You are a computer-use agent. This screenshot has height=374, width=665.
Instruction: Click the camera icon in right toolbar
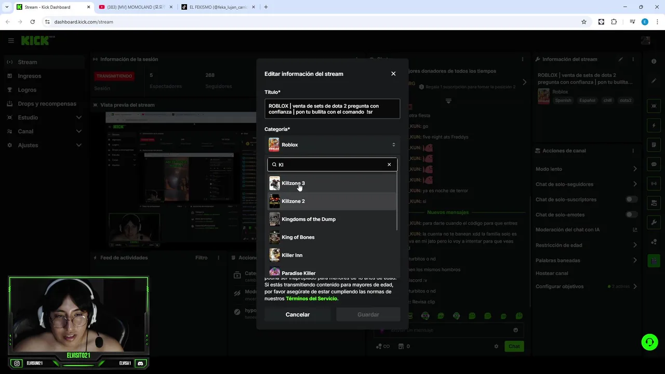(654, 203)
